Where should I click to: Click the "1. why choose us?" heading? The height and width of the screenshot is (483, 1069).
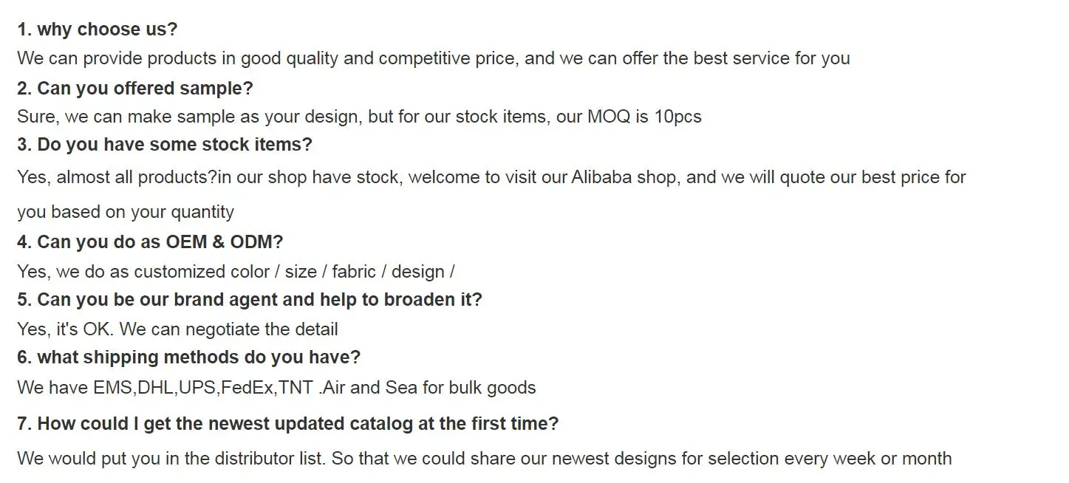(x=98, y=30)
